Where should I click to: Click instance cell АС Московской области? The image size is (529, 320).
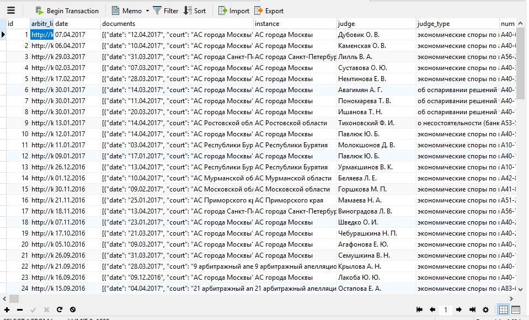coord(295,189)
